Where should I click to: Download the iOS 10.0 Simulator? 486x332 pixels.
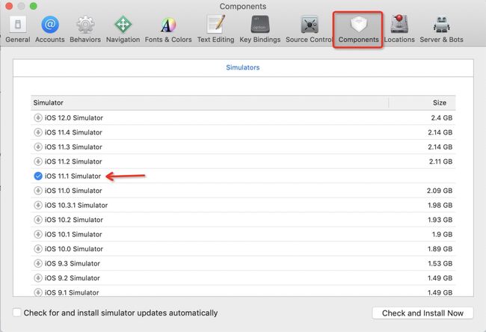click(38, 249)
